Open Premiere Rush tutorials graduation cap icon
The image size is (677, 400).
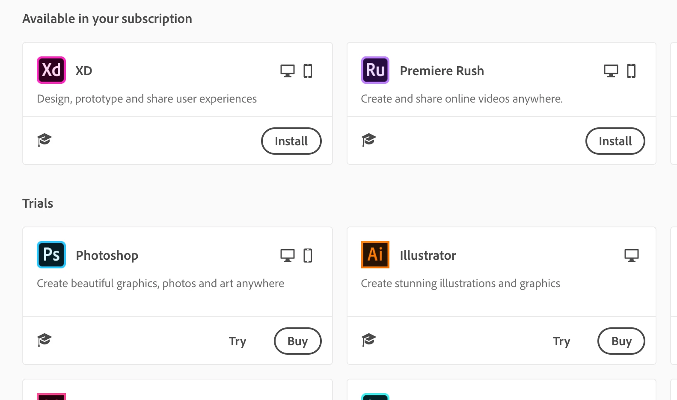(368, 140)
